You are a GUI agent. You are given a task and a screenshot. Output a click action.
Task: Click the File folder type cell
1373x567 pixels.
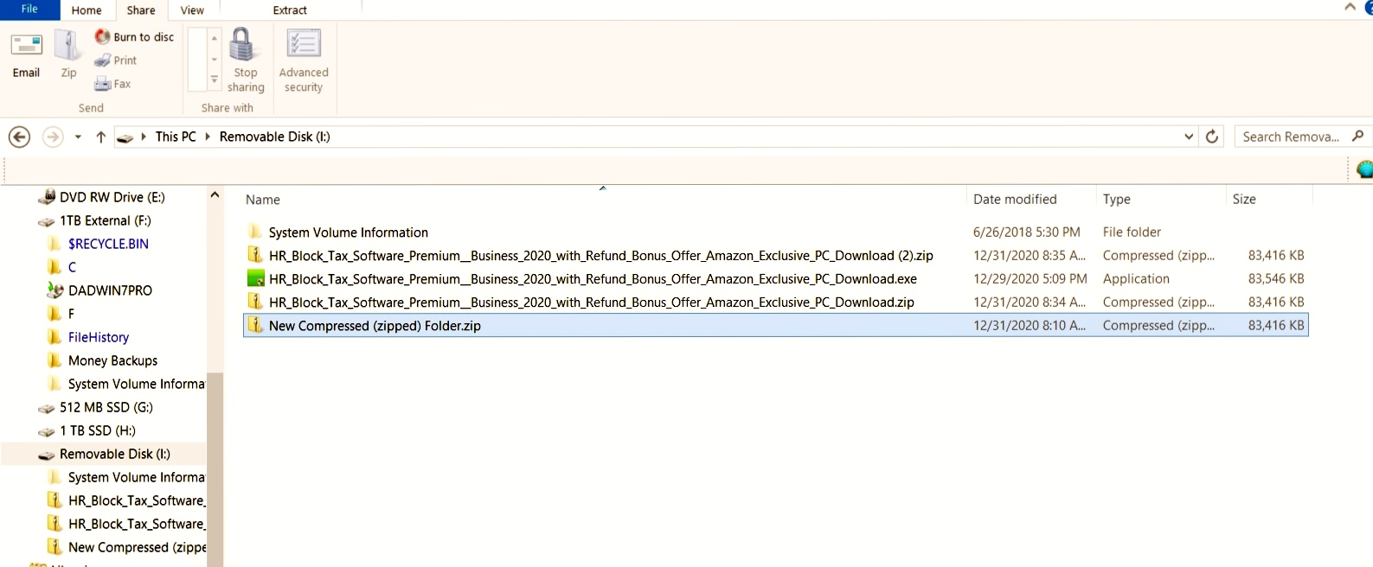[1132, 232]
